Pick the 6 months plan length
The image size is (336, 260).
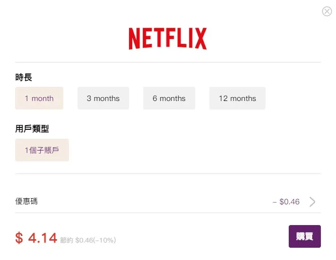(x=169, y=98)
